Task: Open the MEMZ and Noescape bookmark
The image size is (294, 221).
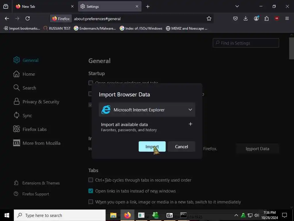Action: 187,28
